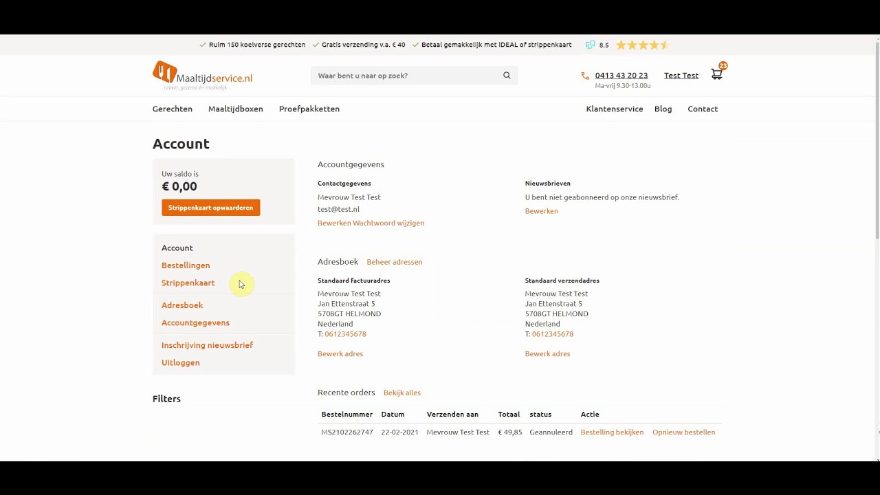Open the shopping cart icon
Screen dimensions: 880x495
click(x=717, y=75)
